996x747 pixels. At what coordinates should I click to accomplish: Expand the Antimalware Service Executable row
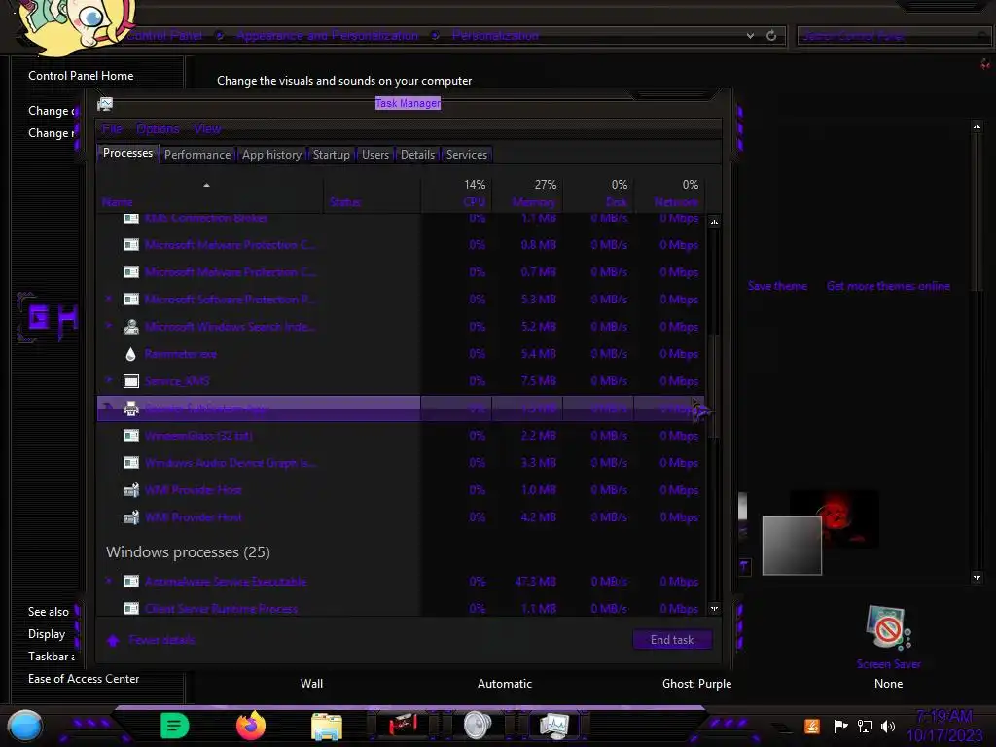click(109, 581)
